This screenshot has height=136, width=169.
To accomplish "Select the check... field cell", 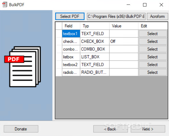I will click(71, 41).
